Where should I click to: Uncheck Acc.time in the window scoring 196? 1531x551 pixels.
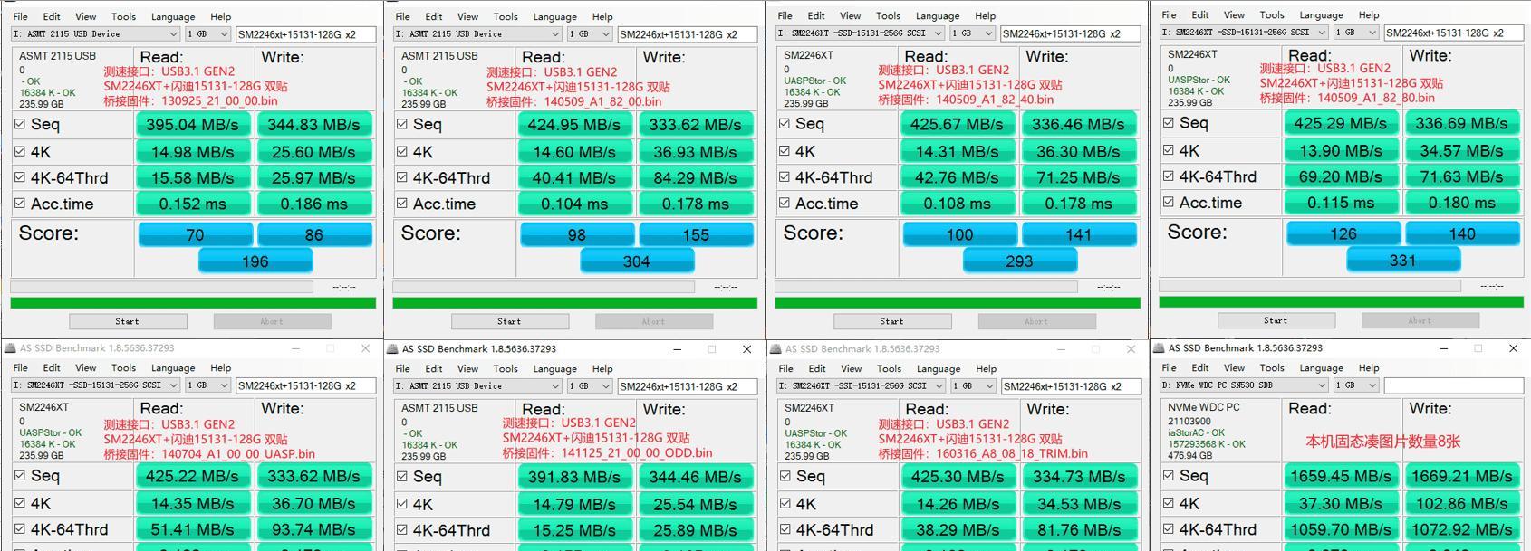(20, 204)
